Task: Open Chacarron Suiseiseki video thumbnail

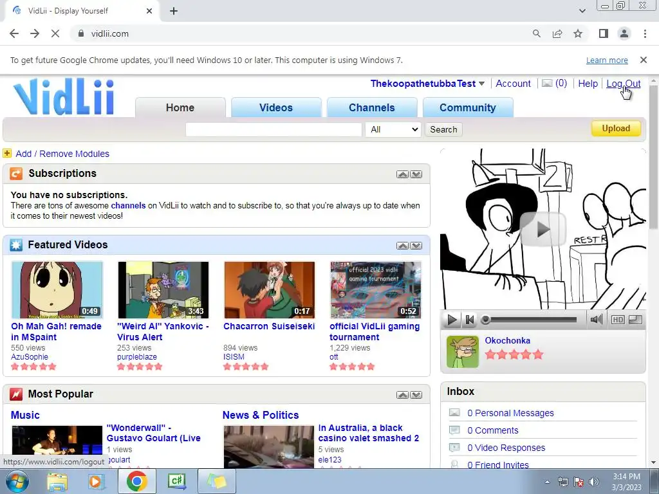Action: pyautogui.click(x=270, y=290)
